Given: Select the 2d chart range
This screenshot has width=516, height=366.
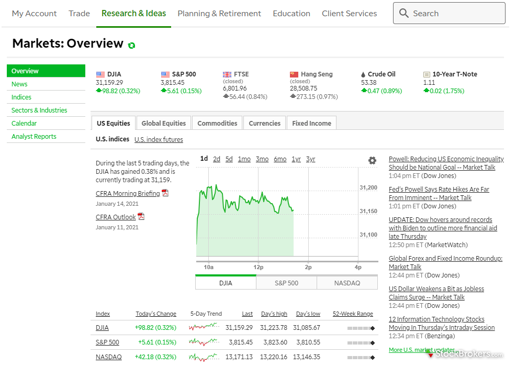Looking at the screenshot, I should point(217,159).
